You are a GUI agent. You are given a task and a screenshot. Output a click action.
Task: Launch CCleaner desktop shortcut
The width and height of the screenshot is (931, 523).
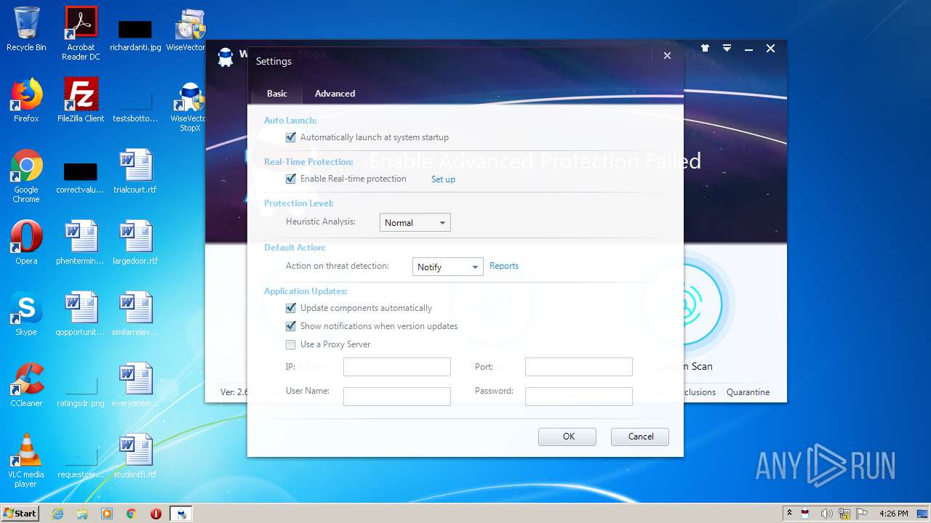[x=26, y=385]
